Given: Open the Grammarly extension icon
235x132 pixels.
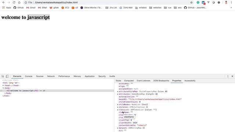Looking at the screenshot, I should pyautogui.click(x=198, y=3).
